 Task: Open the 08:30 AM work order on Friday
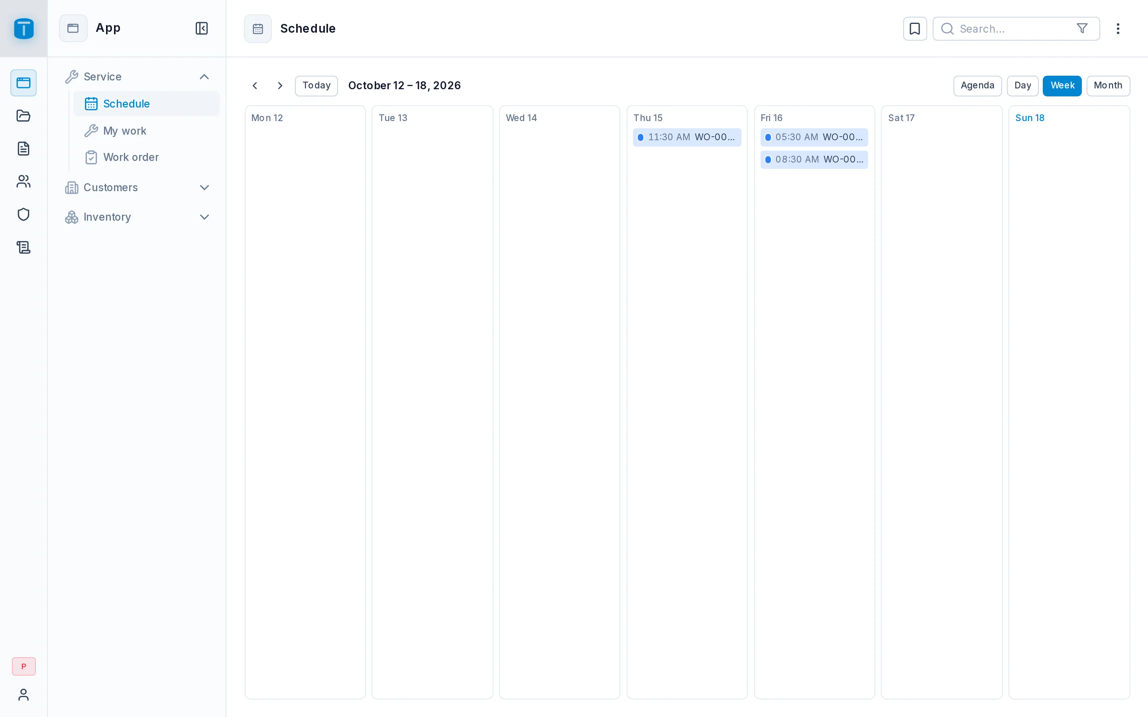[x=814, y=160]
